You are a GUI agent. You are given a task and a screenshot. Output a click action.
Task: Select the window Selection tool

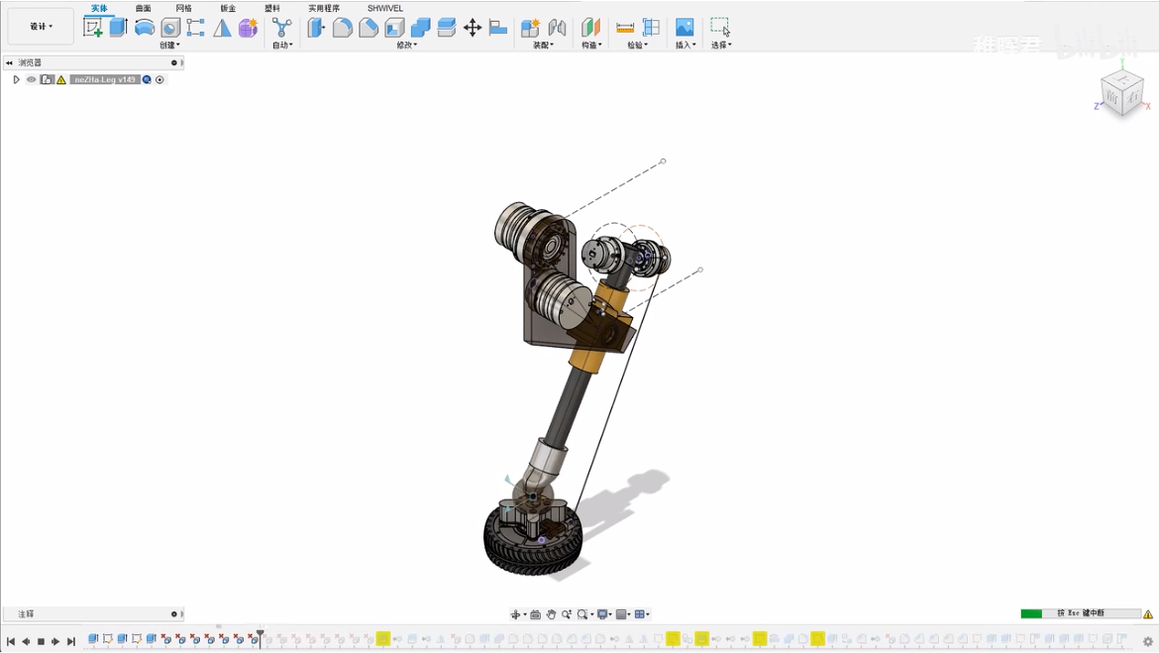(720, 28)
